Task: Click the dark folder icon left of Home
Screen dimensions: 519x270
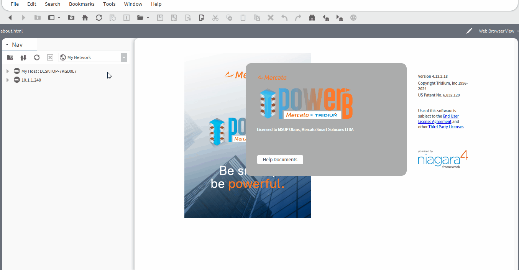Action: tap(71, 18)
